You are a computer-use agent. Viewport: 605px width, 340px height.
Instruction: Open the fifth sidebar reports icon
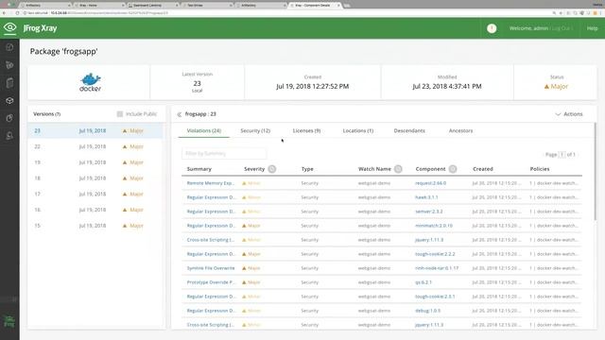click(x=9, y=118)
